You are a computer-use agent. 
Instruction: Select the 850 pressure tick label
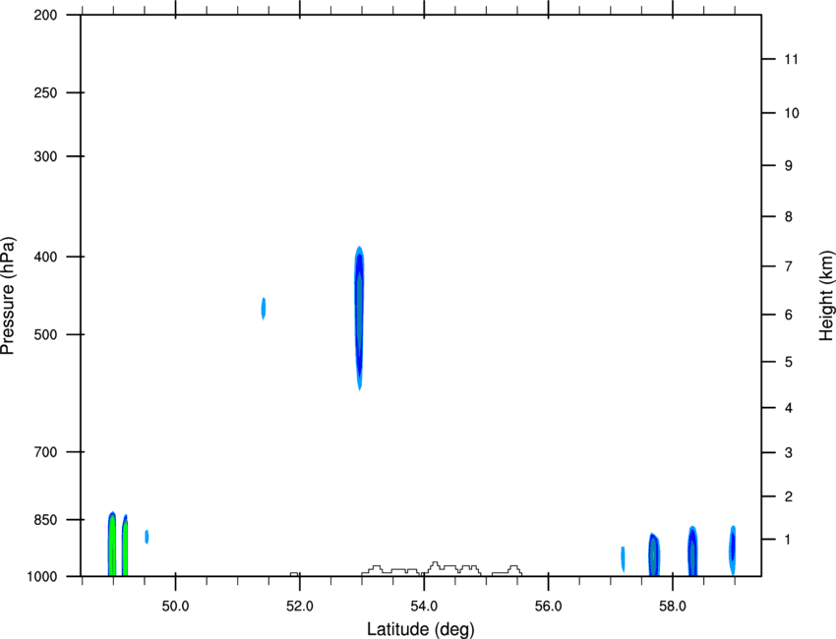click(45, 519)
